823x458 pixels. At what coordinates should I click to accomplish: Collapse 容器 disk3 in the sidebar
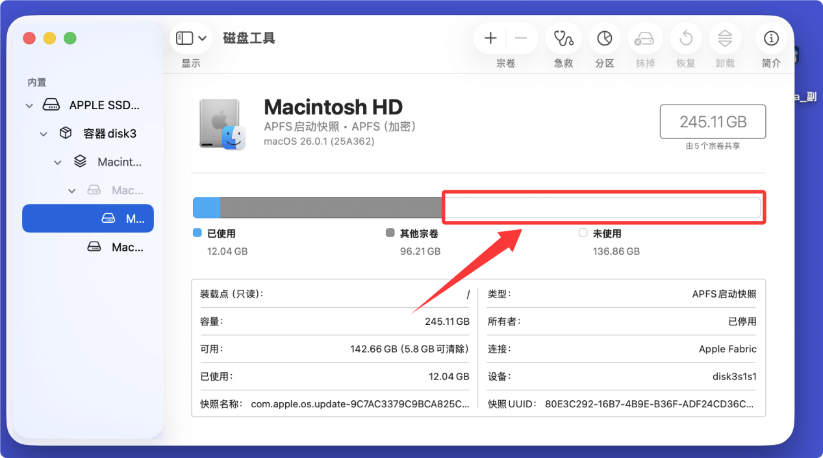(x=43, y=133)
